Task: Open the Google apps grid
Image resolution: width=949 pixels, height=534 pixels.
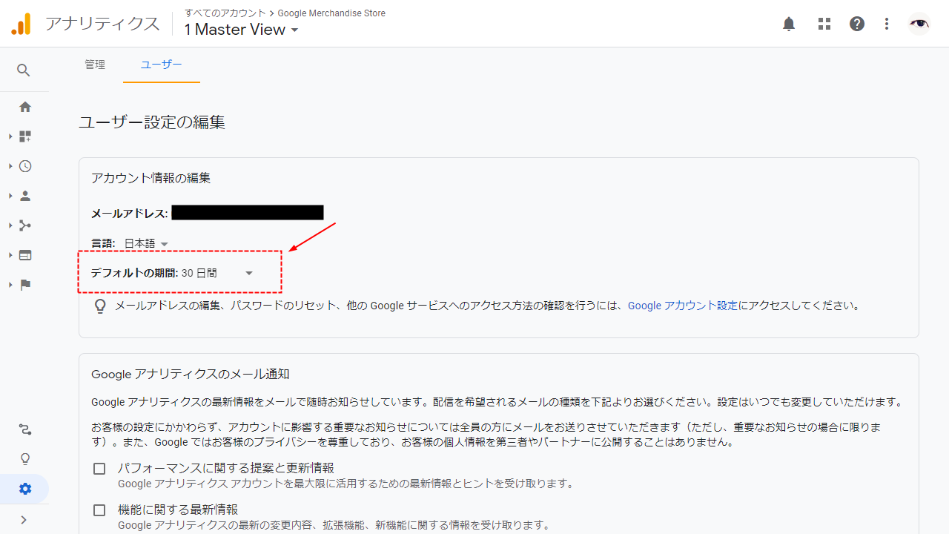Action: pos(824,24)
